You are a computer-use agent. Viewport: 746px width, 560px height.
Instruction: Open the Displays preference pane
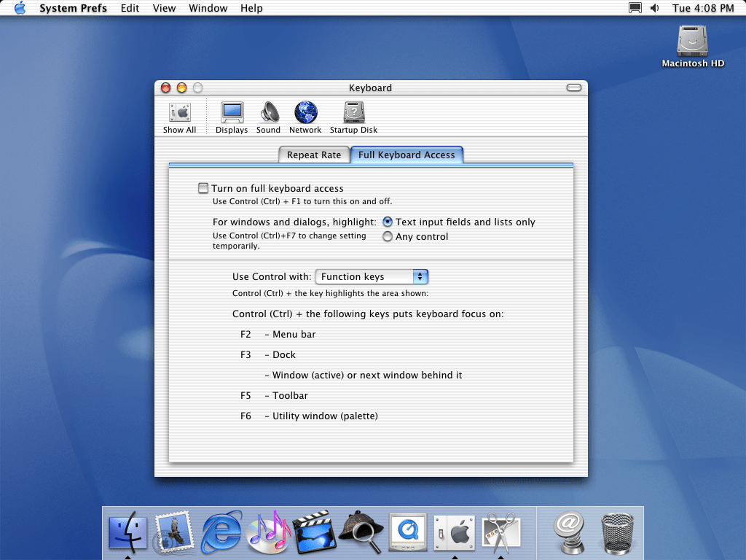[232, 117]
